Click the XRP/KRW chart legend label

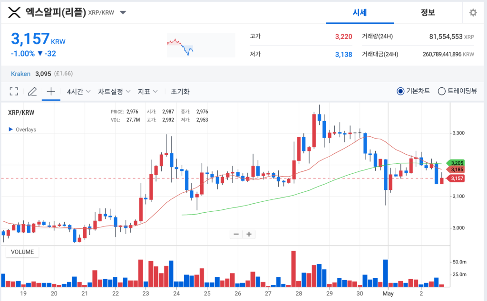(x=21, y=113)
